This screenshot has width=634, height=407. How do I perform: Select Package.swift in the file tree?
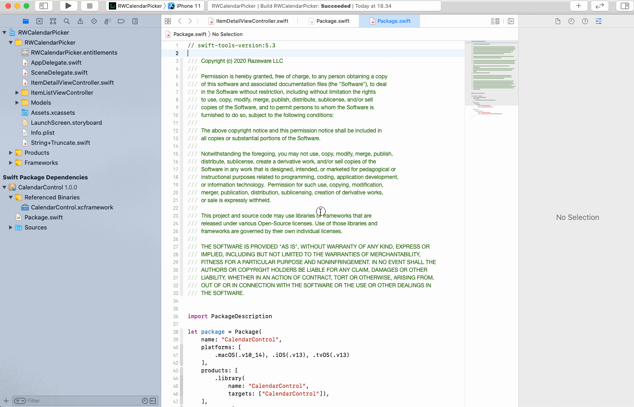44,217
